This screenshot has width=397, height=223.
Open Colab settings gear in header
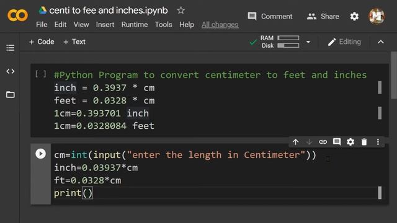pyautogui.click(x=354, y=17)
